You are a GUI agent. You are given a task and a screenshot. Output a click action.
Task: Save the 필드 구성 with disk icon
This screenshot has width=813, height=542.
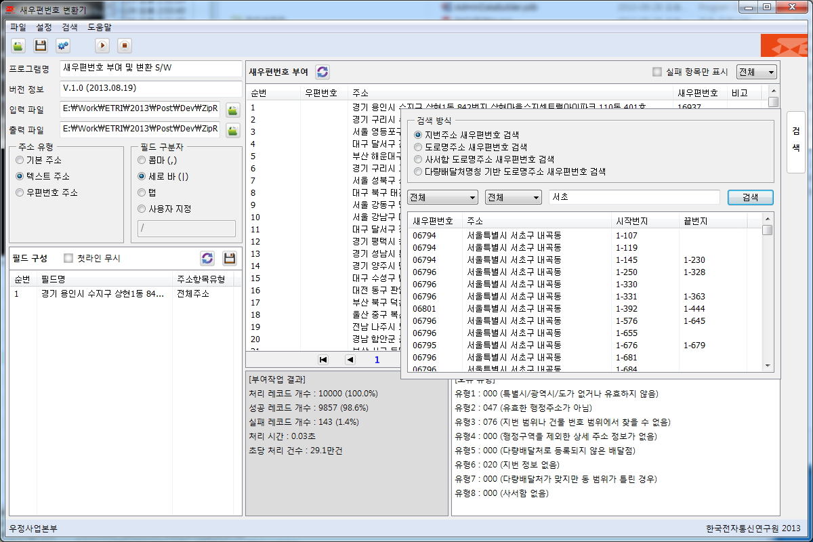[x=230, y=258]
